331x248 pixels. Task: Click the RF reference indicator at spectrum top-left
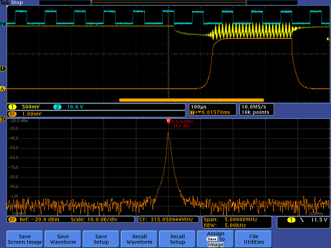3,119
